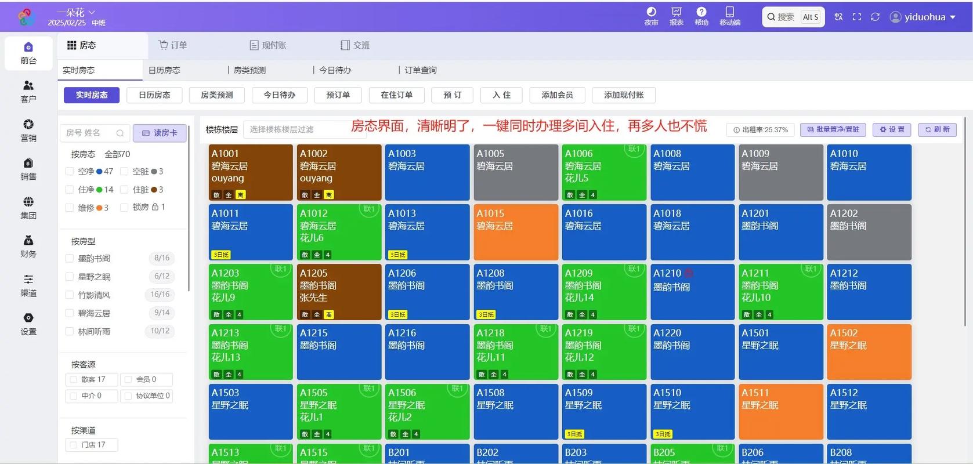973x464 pixels.
Task: Open room card A1015
Action: click(516, 232)
